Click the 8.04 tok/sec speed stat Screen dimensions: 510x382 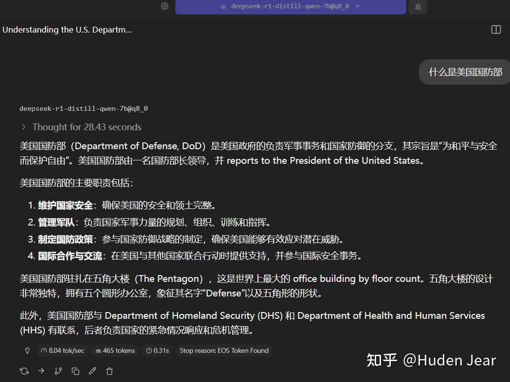click(62, 350)
